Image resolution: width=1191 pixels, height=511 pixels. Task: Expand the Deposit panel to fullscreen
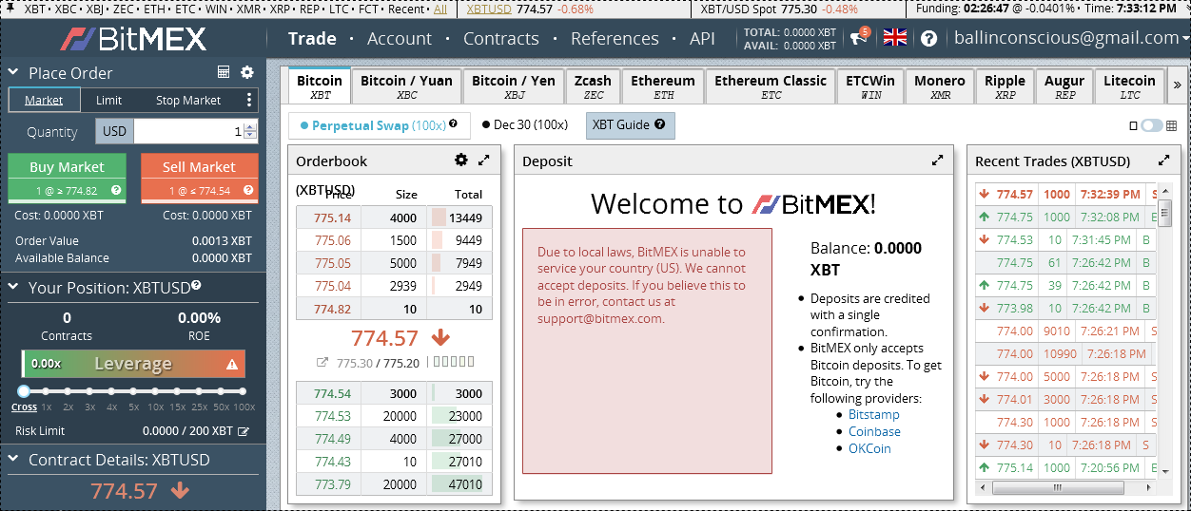click(937, 161)
